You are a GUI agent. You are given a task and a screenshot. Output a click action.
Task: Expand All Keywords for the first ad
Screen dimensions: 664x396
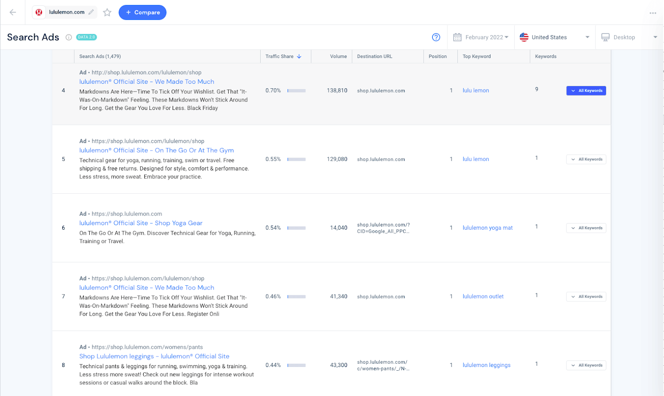586,90
